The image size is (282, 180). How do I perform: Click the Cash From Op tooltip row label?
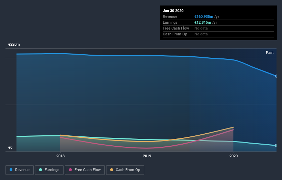(x=175, y=34)
